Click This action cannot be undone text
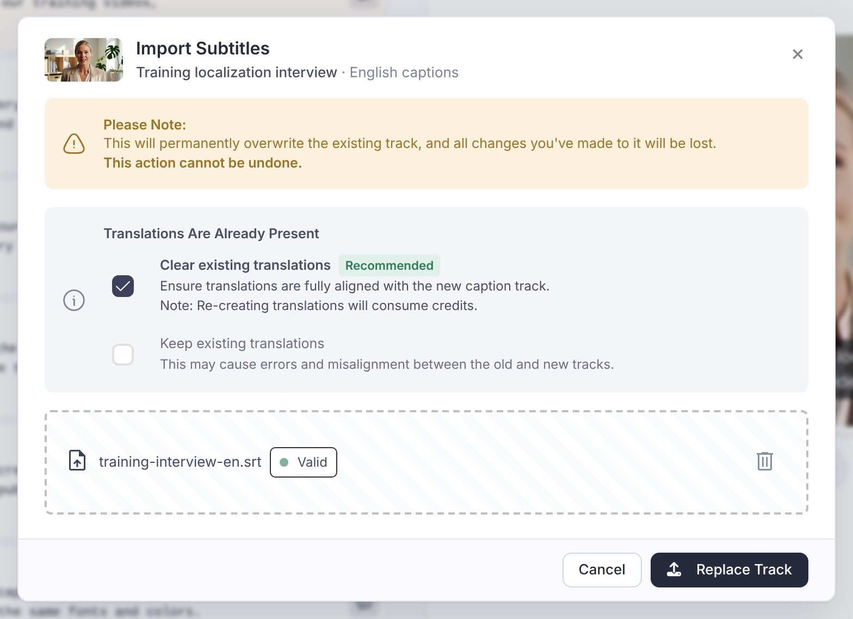Image resolution: width=853 pixels, height=619 pixels. tap(202, 163)
